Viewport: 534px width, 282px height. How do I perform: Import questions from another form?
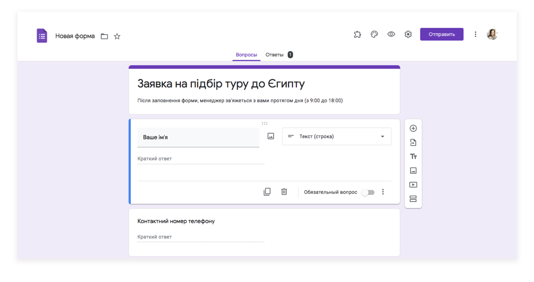tap(413, 142)
